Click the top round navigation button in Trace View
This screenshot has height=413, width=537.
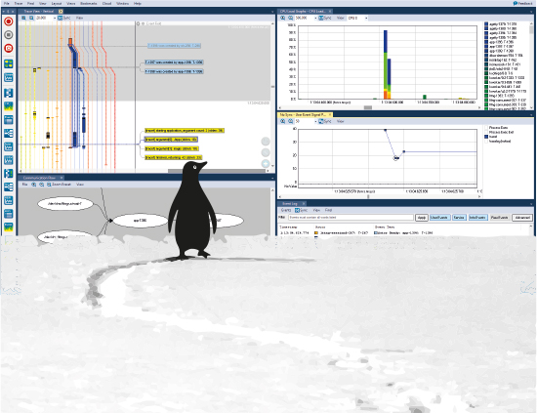click(266, 142)
